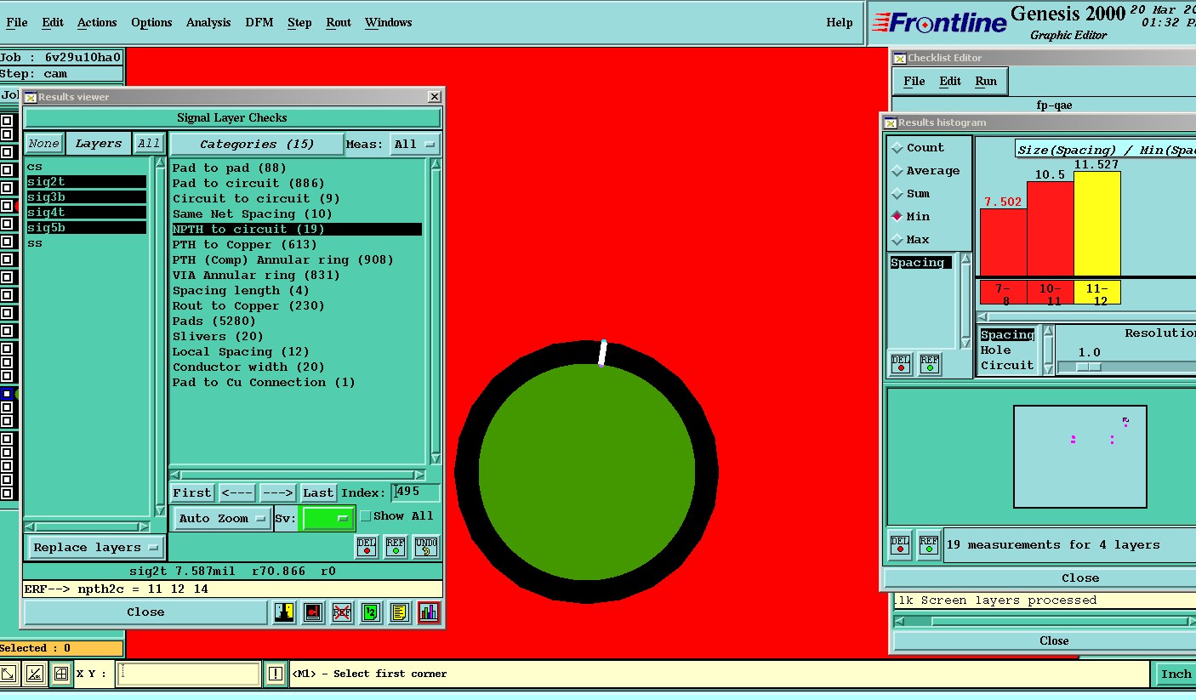Click Resolution slider handle
The height and width of the screenshot is (700, 1196).
pyautogui.click(x=1089, y=367)
